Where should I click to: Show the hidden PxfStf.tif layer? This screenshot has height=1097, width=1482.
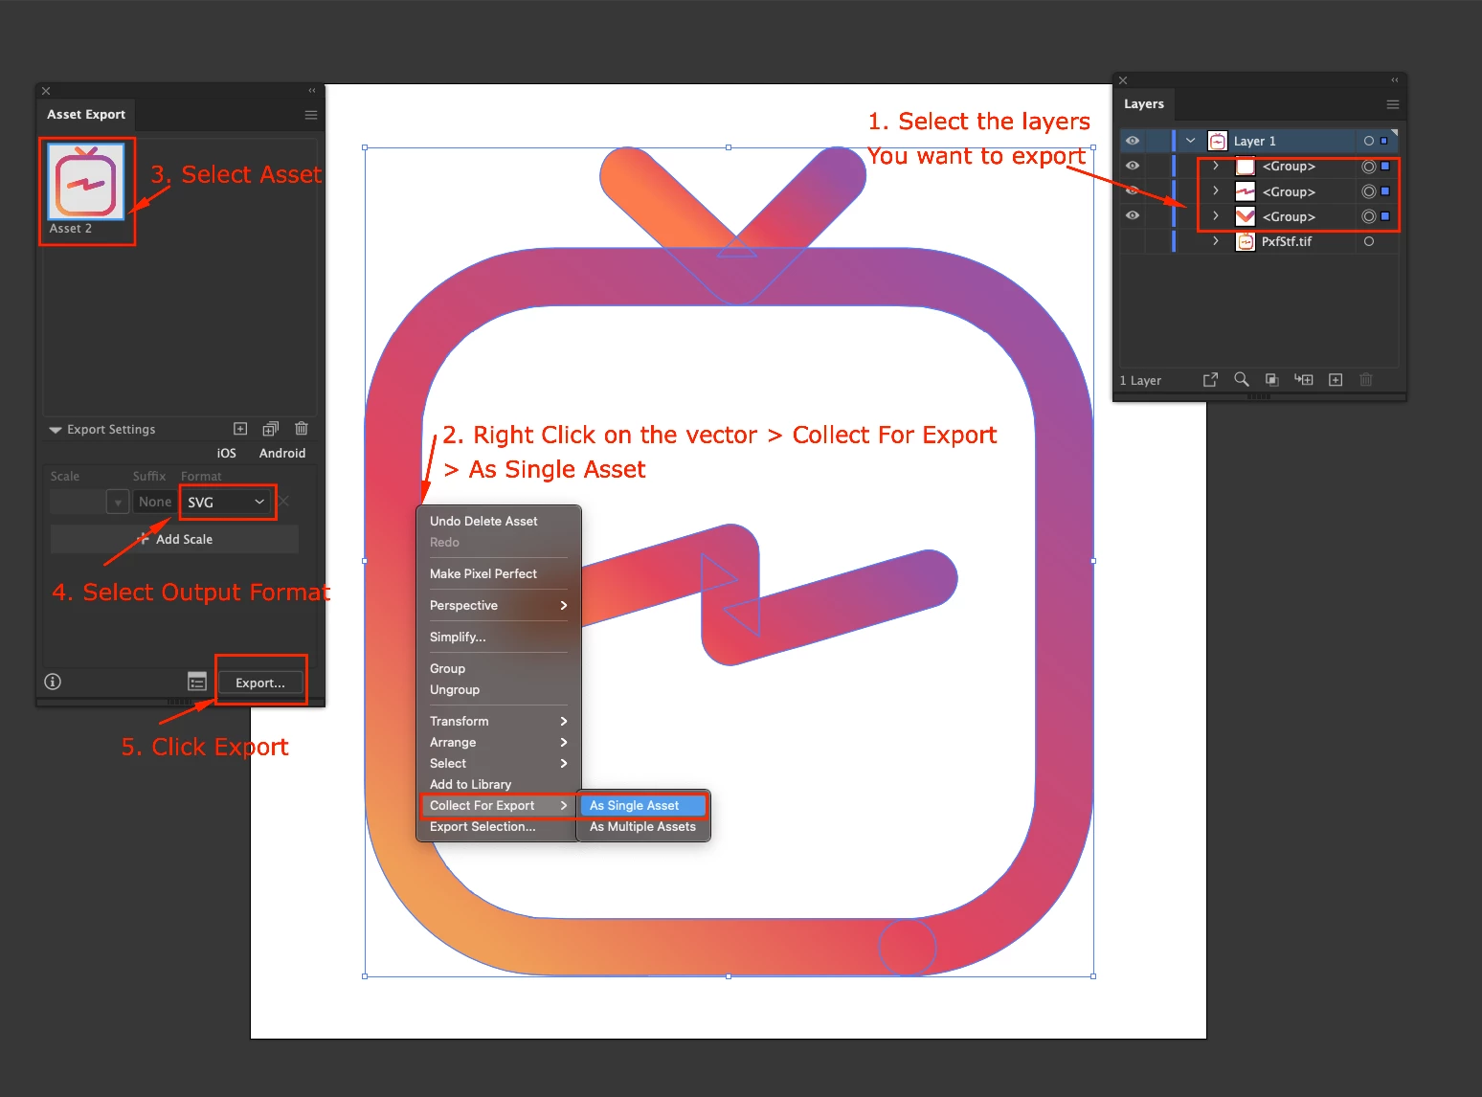[x=1133, y=241]
